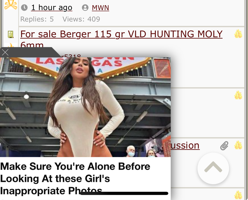Click the flame icon in the Berger thread row
The image size is (248, 200).
point(238,34)
